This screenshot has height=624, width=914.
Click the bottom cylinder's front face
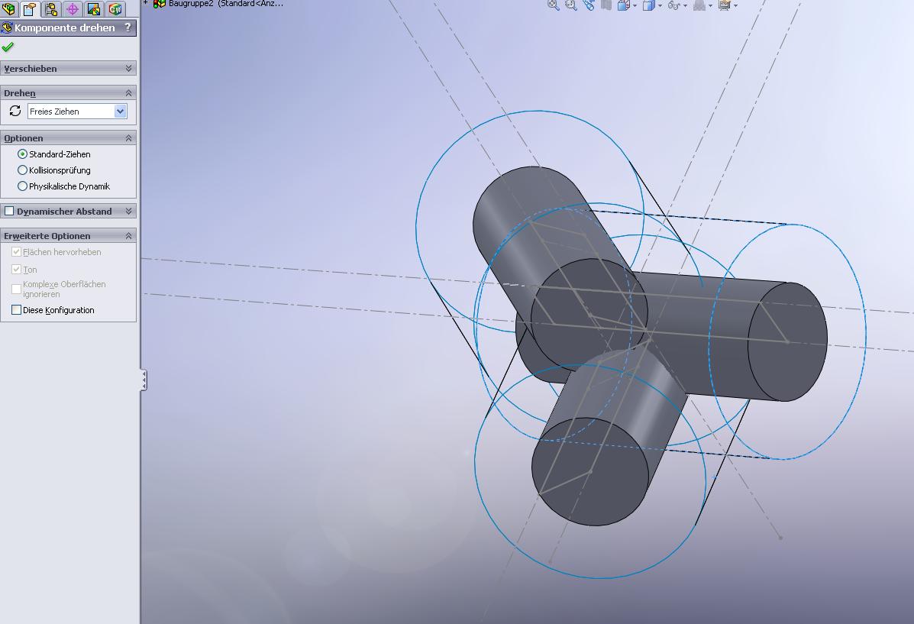[590, 471]
